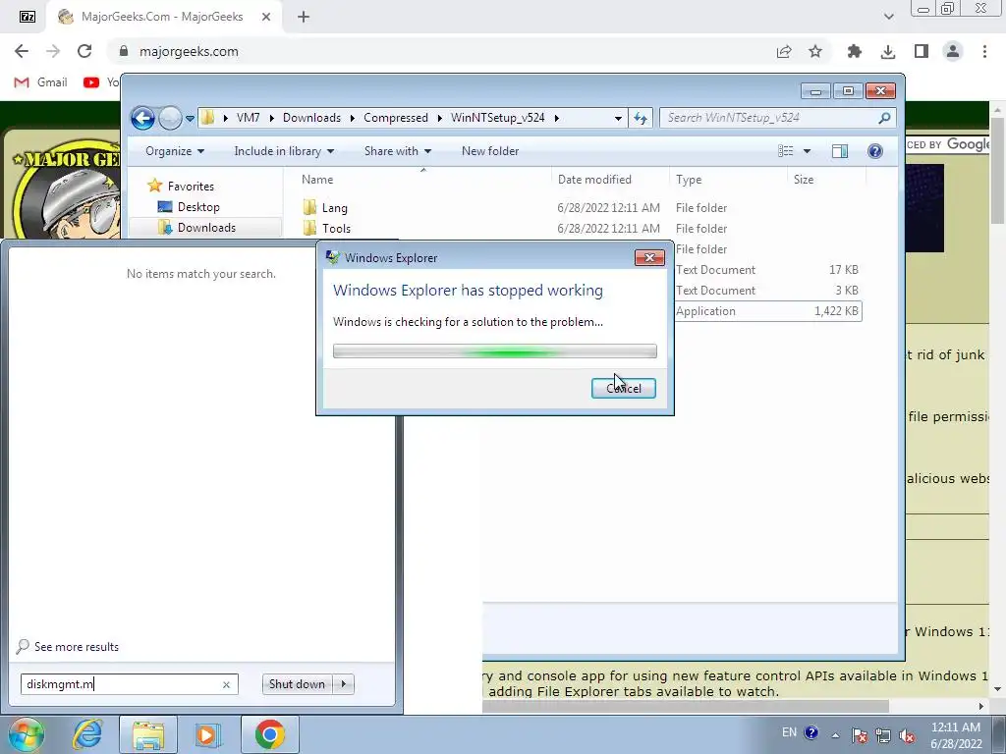This screenshot has width=1006, height=754.
Task: Toggle the preview pane icon
Action: coord(840,151)
